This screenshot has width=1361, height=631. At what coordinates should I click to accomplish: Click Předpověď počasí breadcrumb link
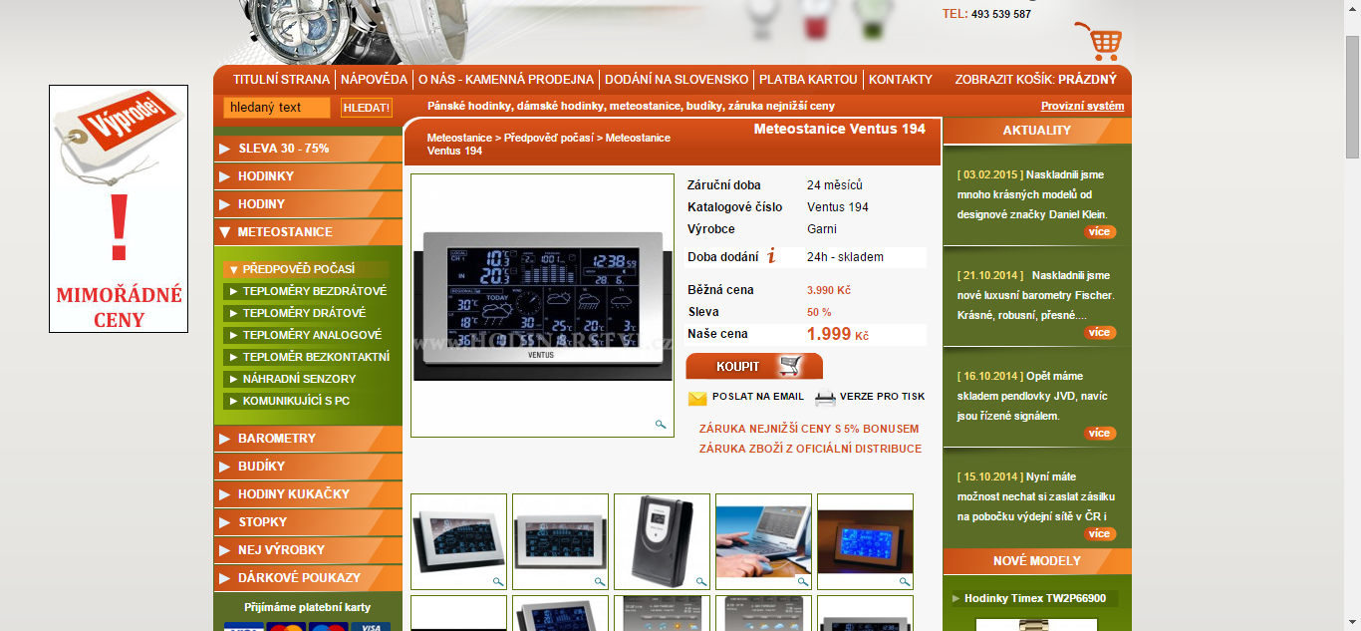coord(548,138)
